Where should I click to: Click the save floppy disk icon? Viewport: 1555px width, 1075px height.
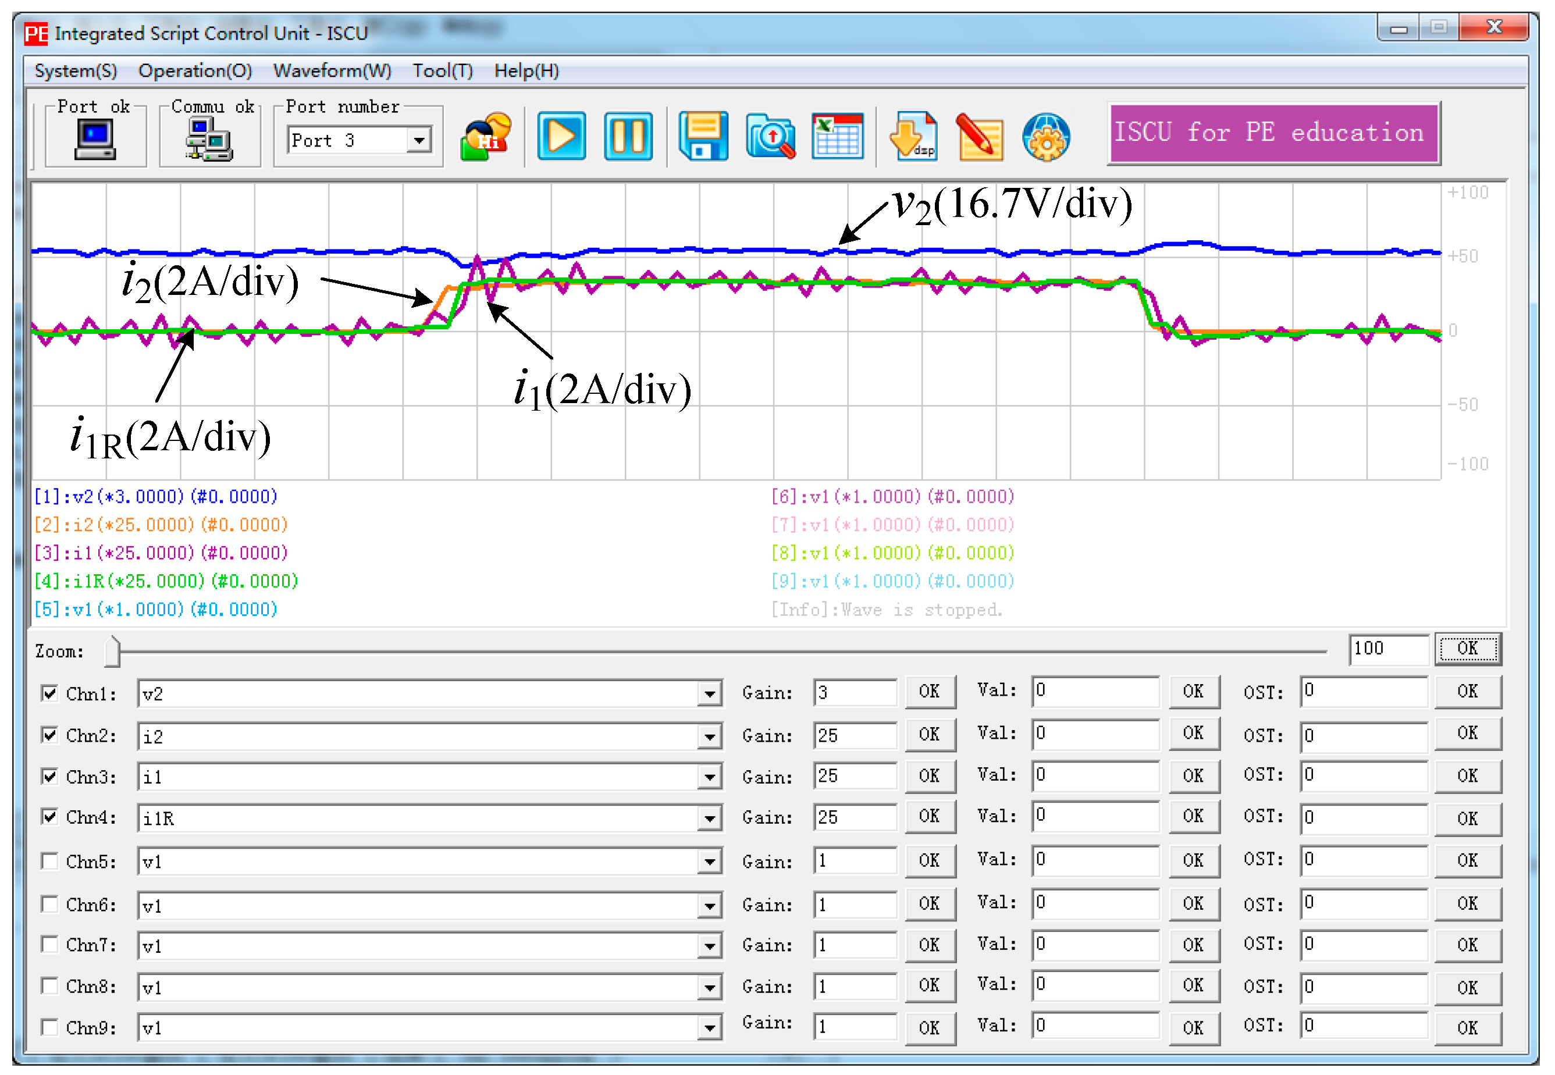[x=703, y=137]
